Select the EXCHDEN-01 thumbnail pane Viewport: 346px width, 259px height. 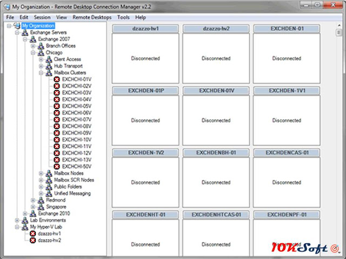[287, 58]
